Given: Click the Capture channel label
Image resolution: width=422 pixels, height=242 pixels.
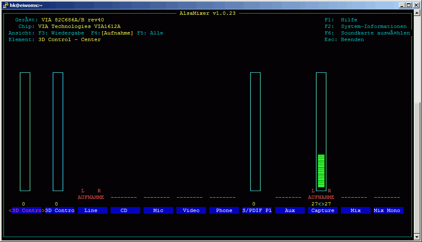Looking at the screenshot, I should click(x=323, y=210).
